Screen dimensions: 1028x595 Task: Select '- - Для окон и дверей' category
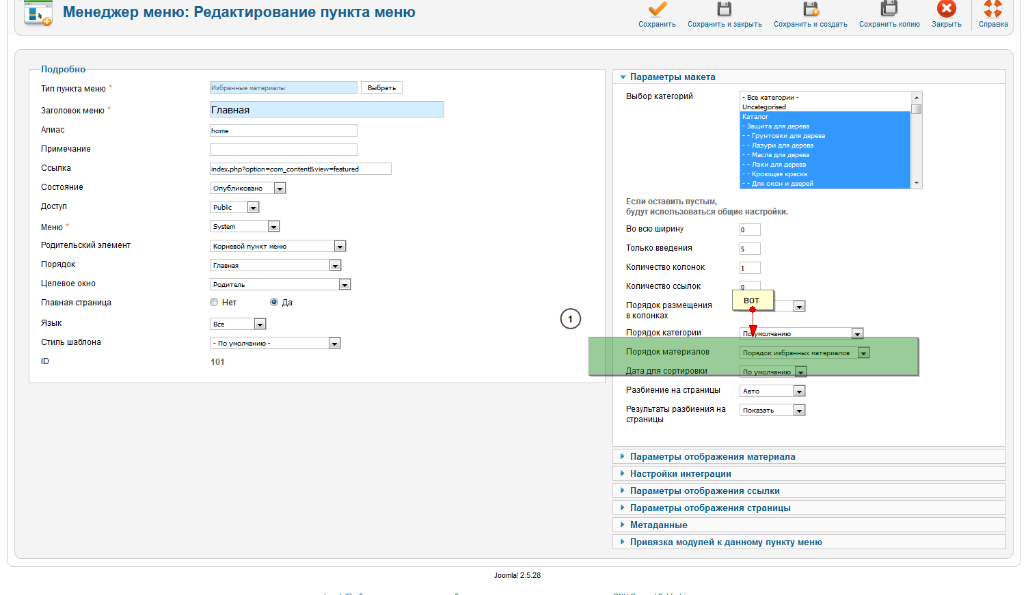coord(826,183)
